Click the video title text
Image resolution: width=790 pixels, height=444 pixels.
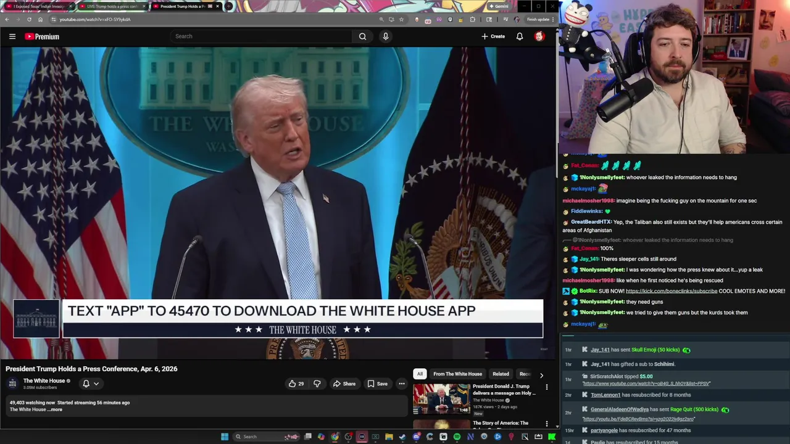[91, 369]
